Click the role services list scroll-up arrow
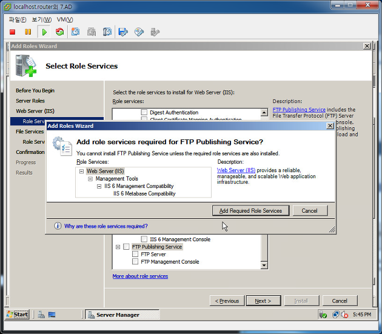Screen dimensions: 382x334 click(x=264, y=112)
